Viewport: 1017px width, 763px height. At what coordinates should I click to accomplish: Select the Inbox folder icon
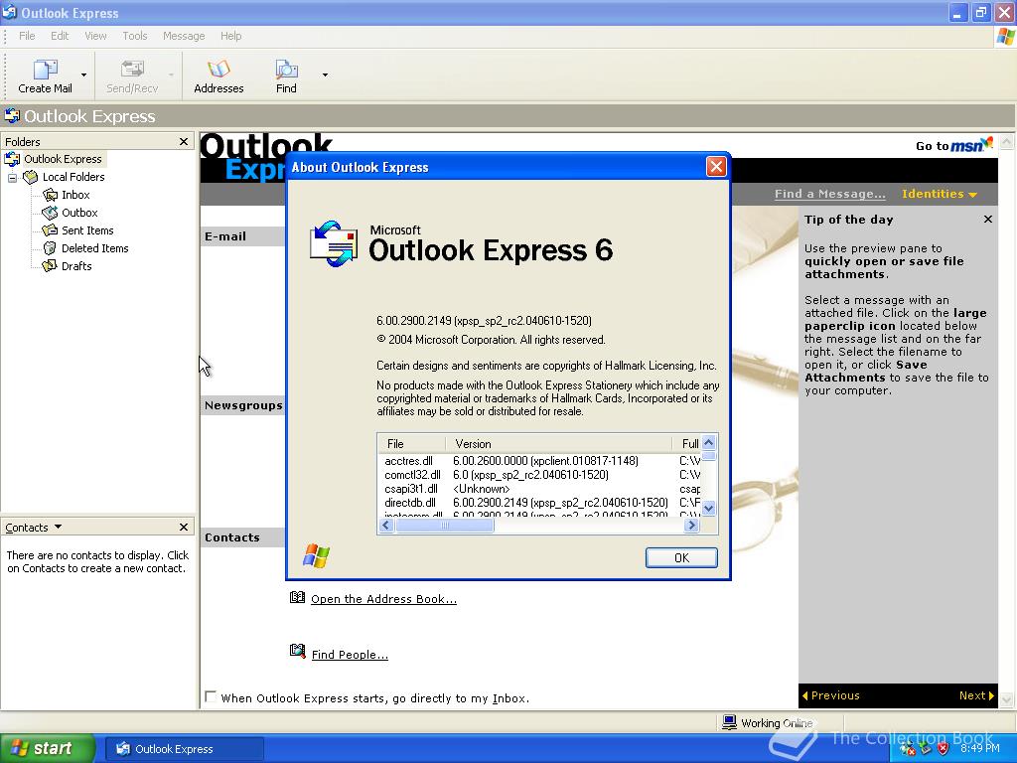50,195
